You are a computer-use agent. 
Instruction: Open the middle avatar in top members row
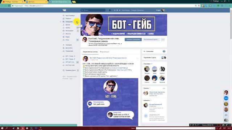coord(154,69)
